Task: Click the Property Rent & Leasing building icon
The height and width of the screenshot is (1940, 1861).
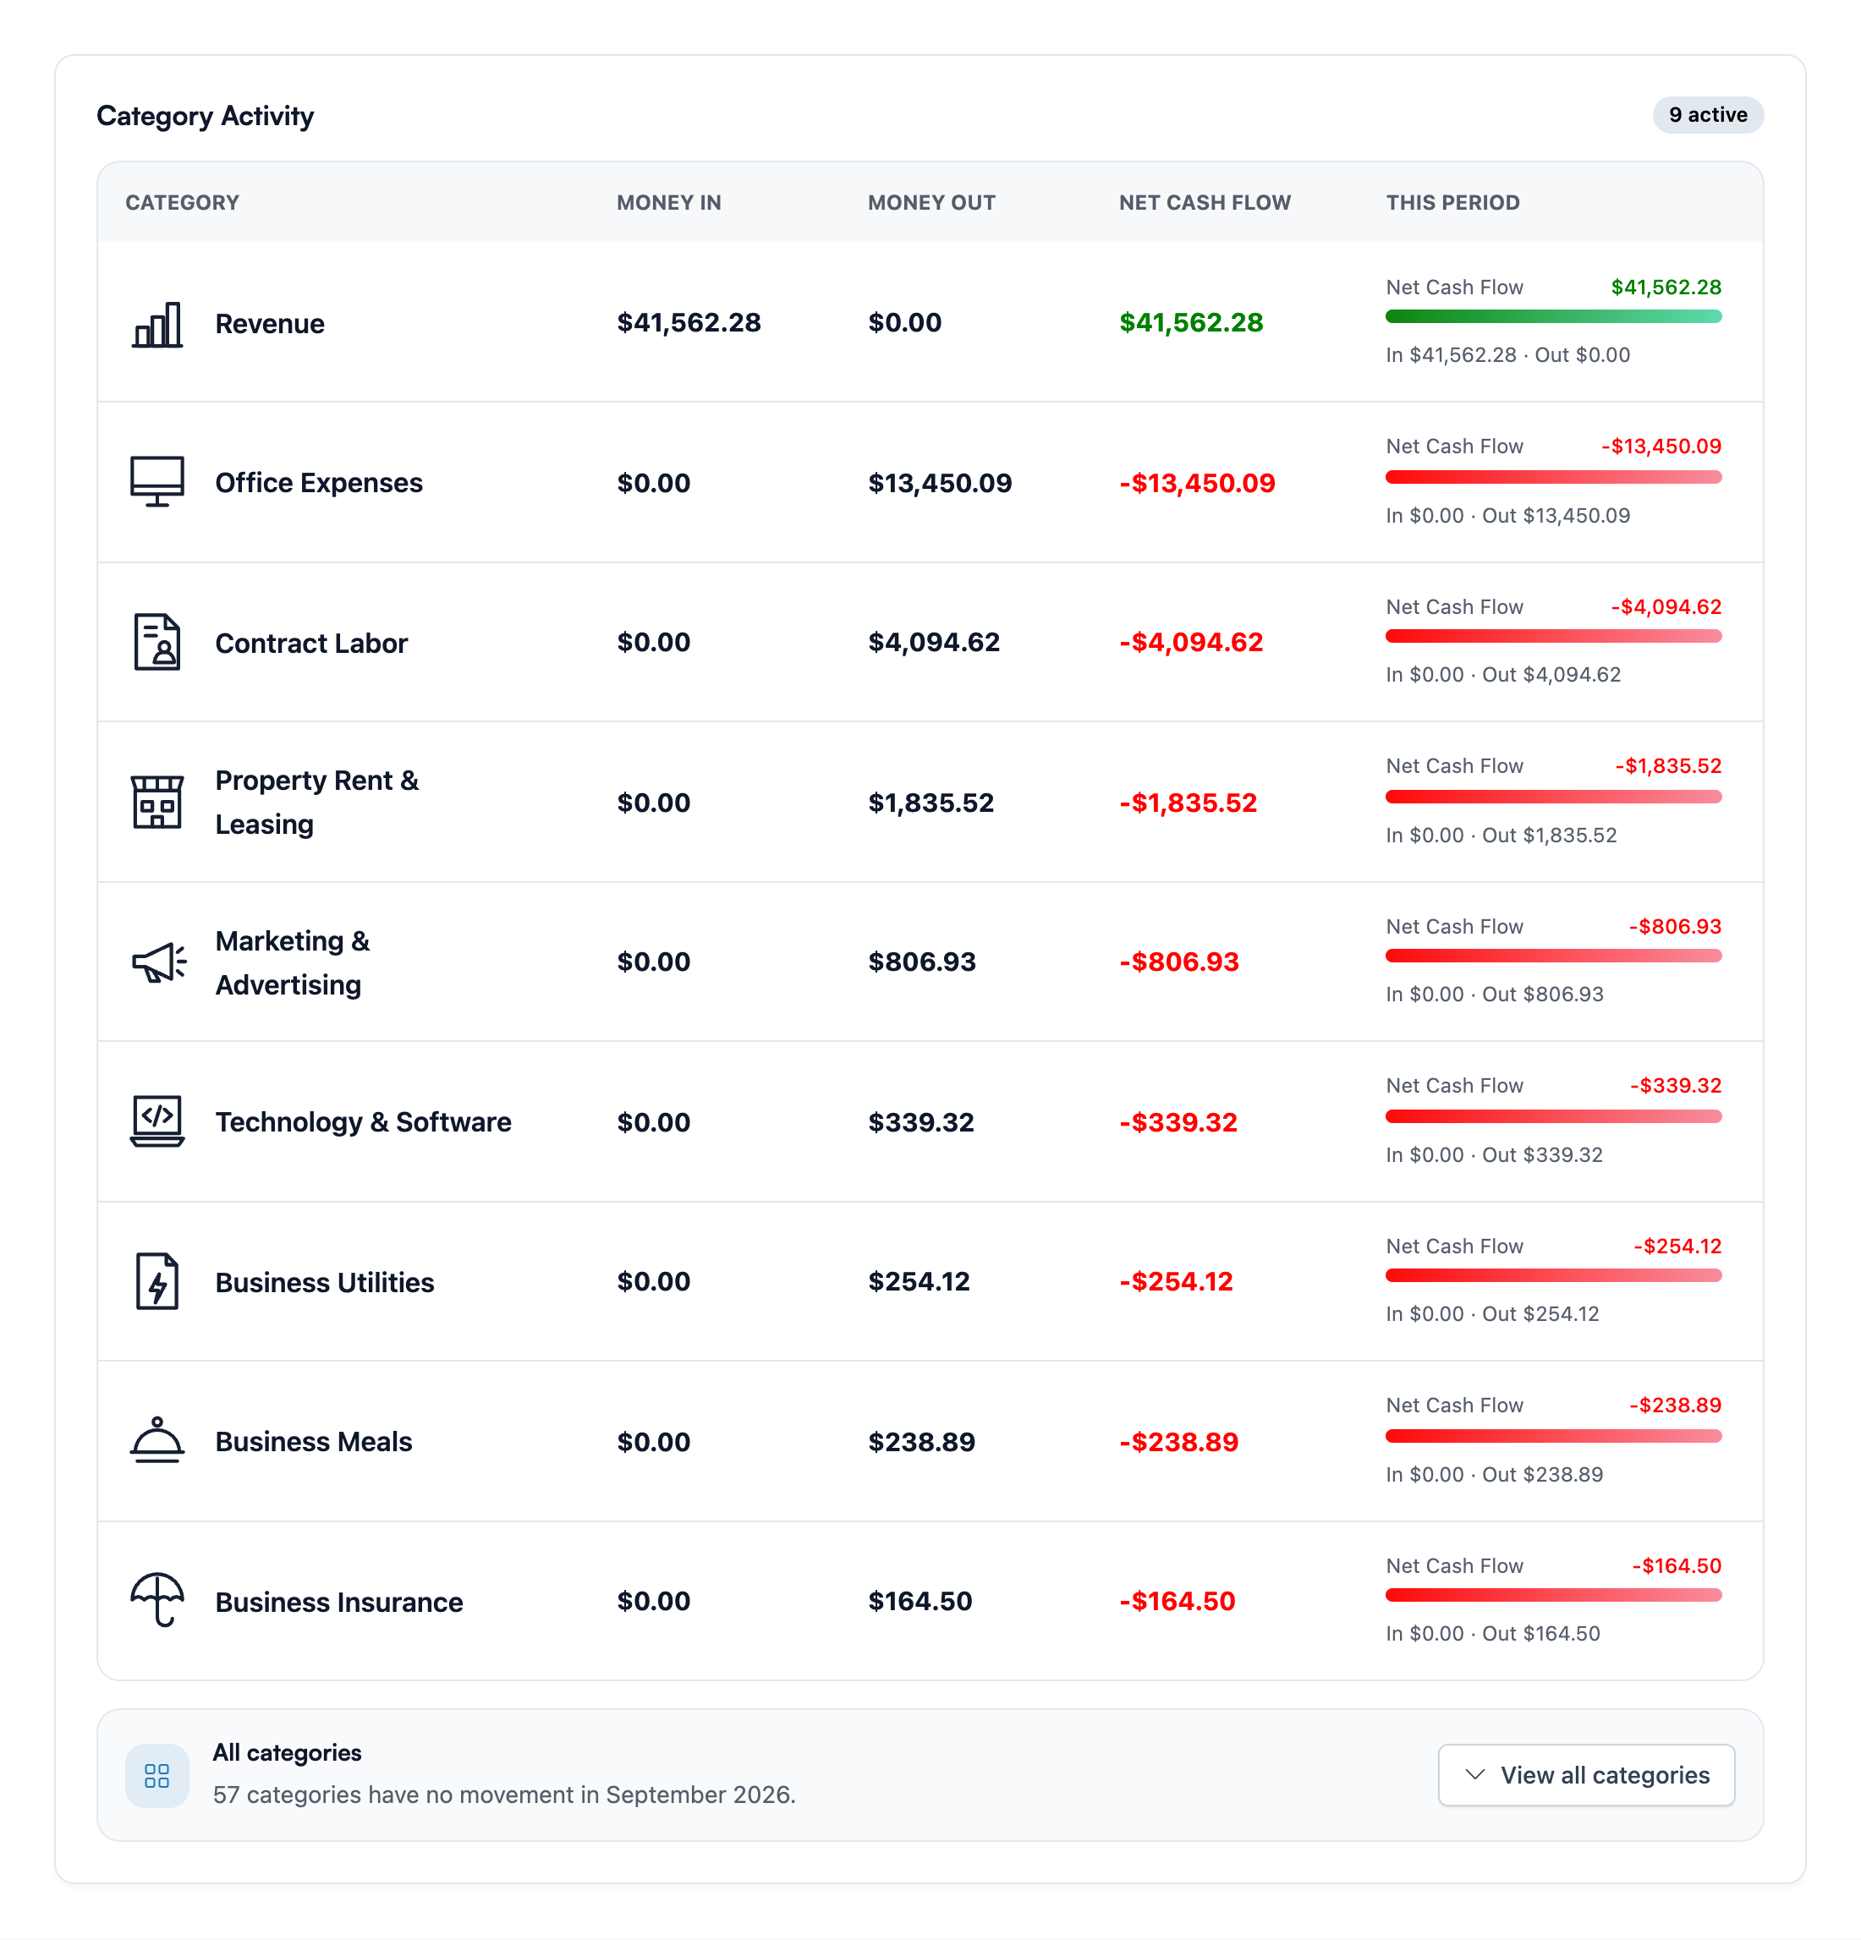Action: [x=157, y=802]
